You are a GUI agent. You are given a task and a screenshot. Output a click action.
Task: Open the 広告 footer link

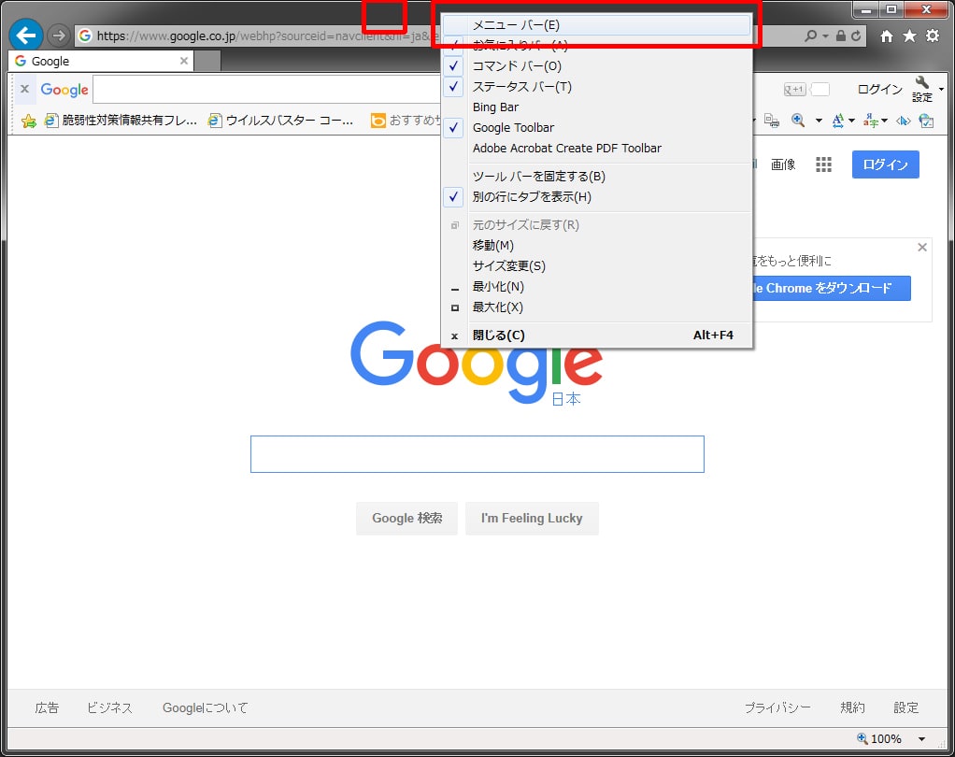click(47, 707)
